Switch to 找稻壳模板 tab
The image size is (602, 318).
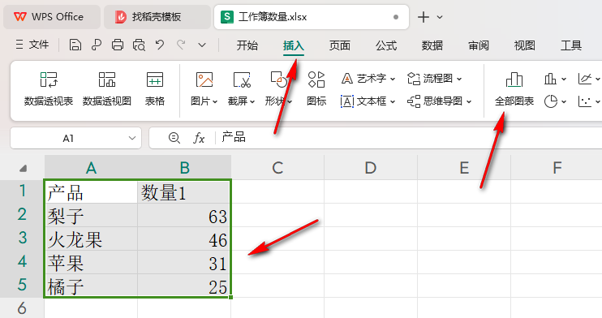tap(157, 17)
